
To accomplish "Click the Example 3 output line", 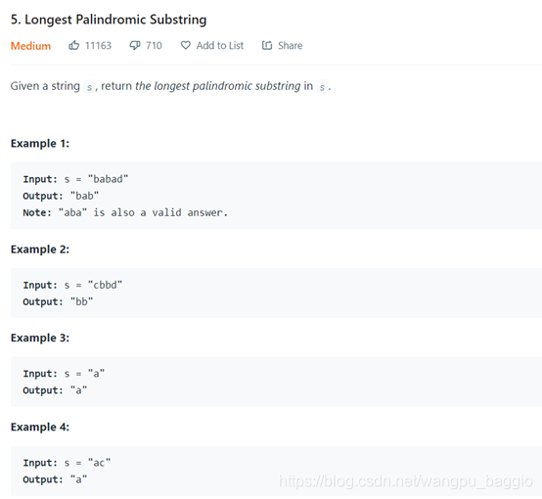I will click(x=55, y=390).
